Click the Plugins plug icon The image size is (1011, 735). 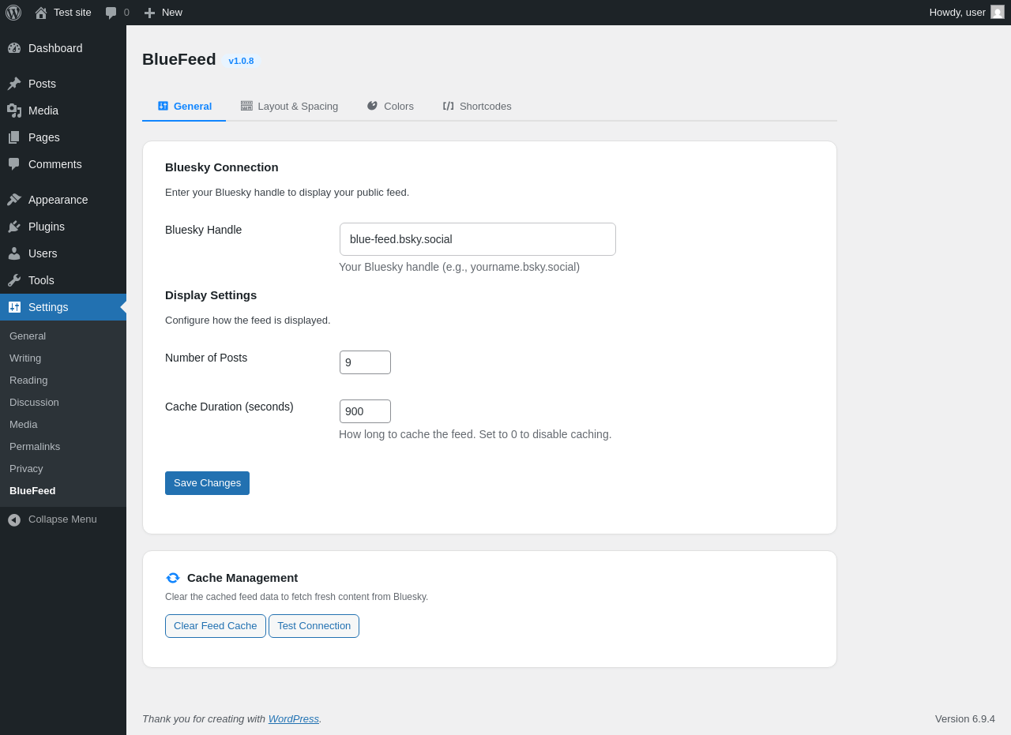pos(14,227)
